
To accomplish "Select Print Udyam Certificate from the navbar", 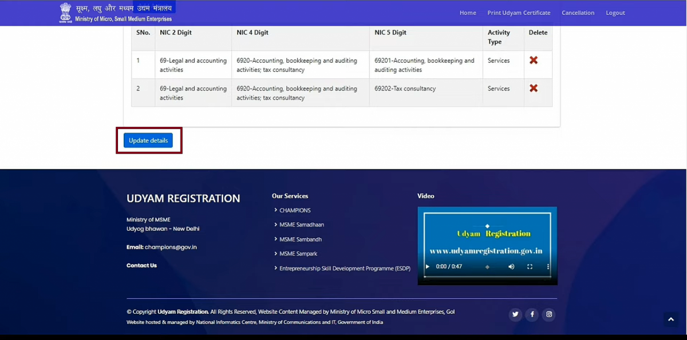I will click(x=519, y=13).
